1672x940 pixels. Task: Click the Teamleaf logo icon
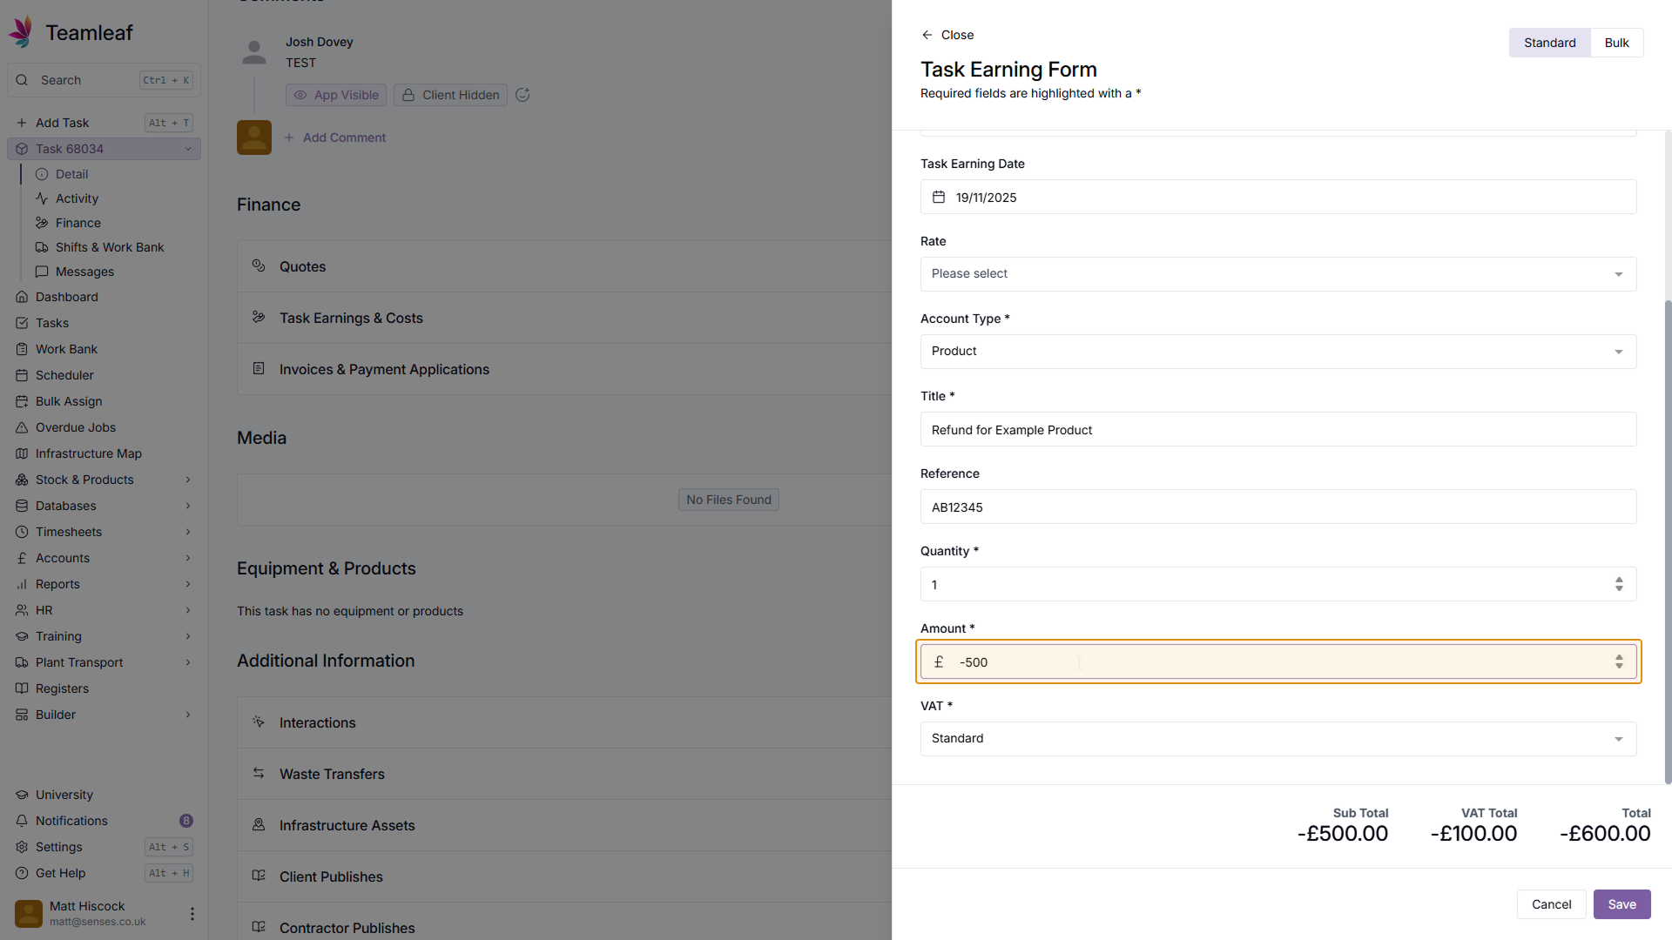(x=21, y=32)
